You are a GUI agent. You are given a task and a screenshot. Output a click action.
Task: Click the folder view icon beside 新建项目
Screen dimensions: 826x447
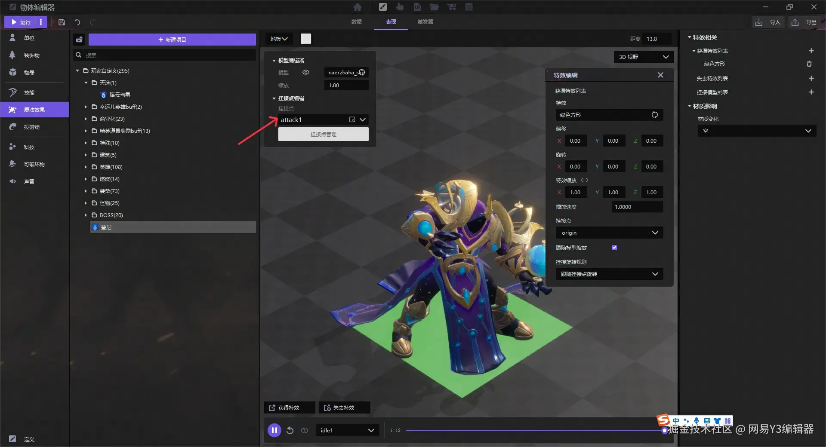click(x=79, y=40)
